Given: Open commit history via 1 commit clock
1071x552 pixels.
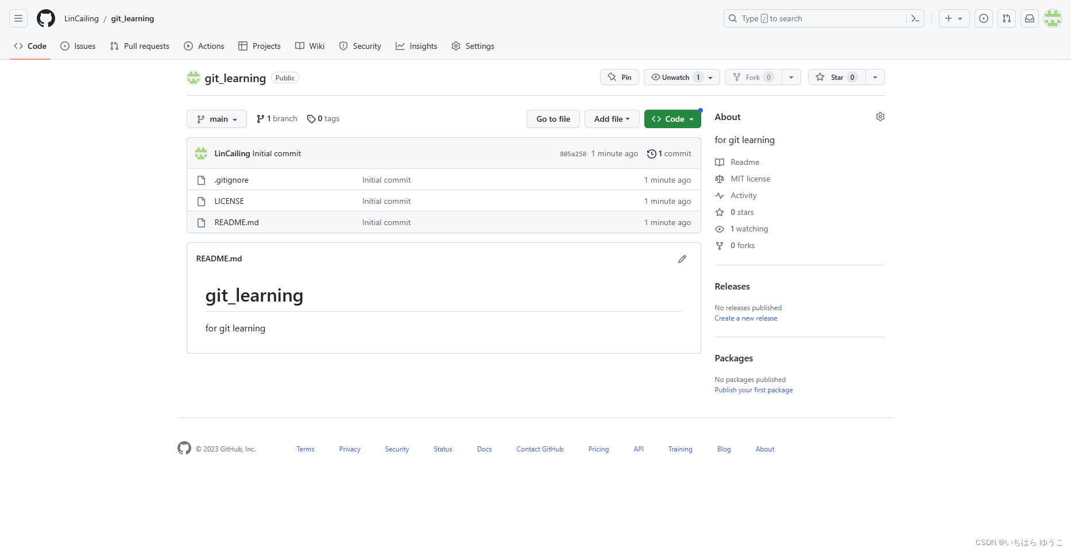Looking at the screenshot, I should [669, 153].
